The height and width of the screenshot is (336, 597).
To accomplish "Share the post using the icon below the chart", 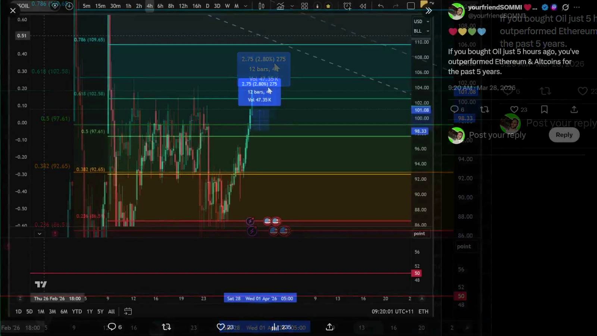I will pos(329,327).
